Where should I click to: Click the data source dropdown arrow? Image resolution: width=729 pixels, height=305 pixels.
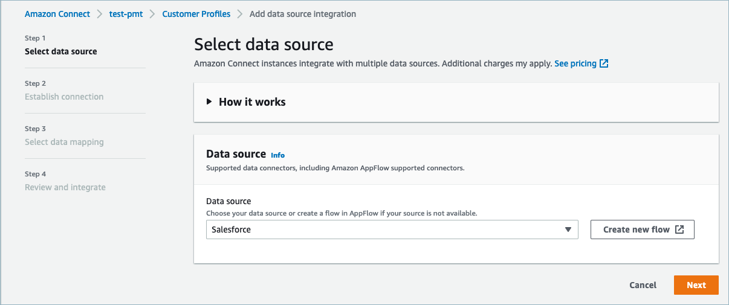pyautogui.click(x=568, y=230)
